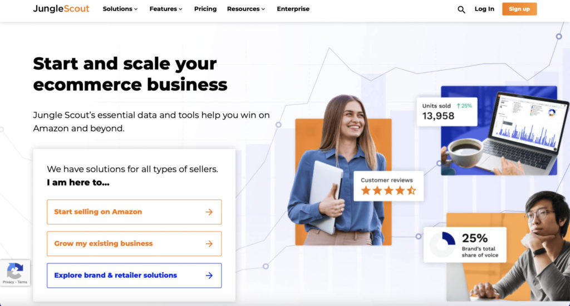This screenshot has width=570, height=306.
Task: Open the Enterprise menu item
Action: pyautogui.click(x=293, y=9)
